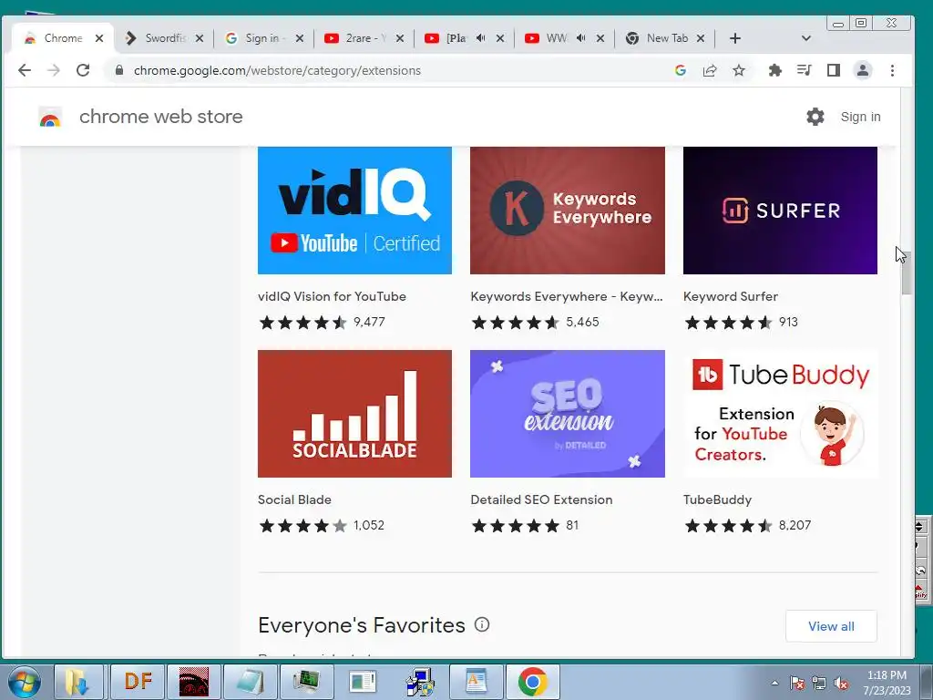This screenshot has width=933, height=700.
Task: Open the Social Blade title link
Action: [294, 499]
